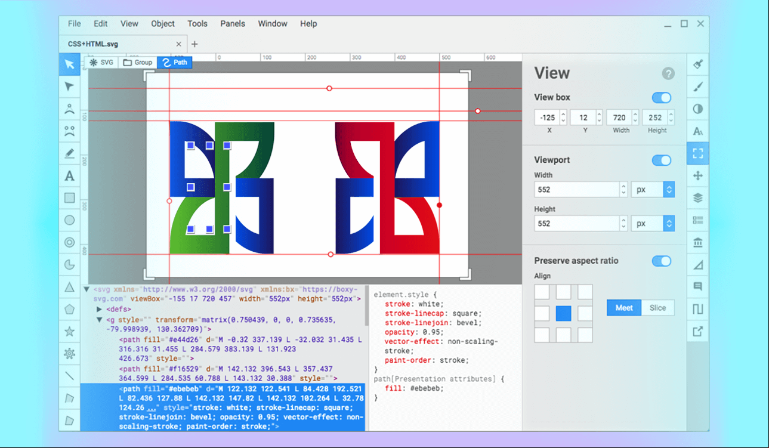
Task: Open the Tools menu
Action: (197, 24)
